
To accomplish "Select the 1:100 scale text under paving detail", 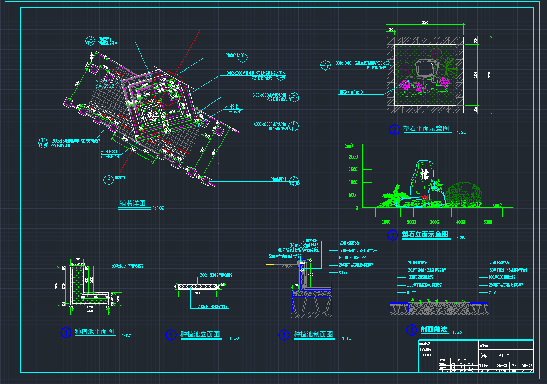I will click(x=158, y=208).
